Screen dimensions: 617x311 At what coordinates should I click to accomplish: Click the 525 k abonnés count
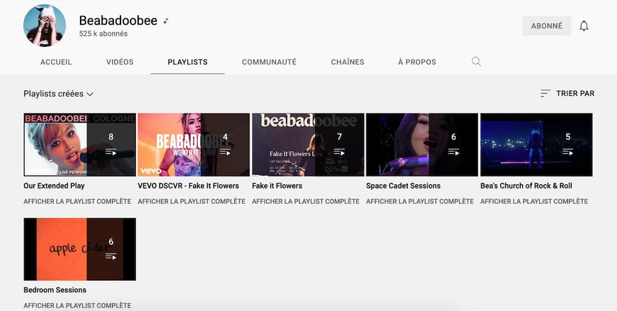point(103,34)
